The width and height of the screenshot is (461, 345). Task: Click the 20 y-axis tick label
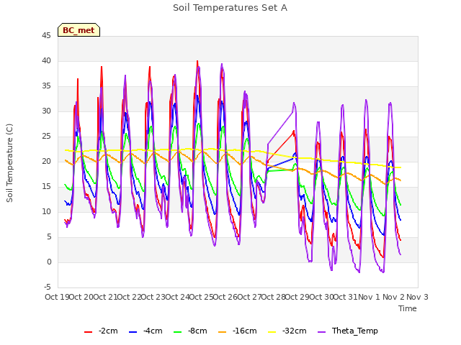click(x=46, y=161)
